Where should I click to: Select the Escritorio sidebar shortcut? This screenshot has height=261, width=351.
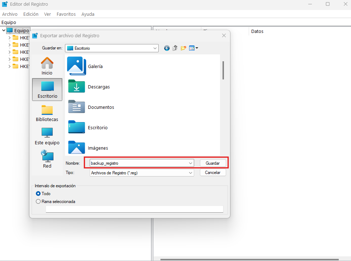click(x=47, y=90)
